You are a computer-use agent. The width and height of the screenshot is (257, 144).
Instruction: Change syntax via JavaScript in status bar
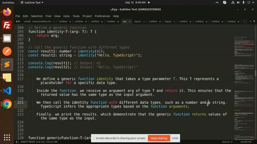coord(246,142)
